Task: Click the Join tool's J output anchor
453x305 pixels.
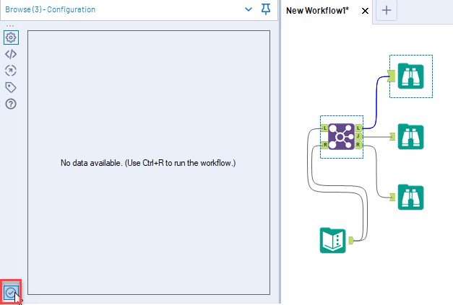Action: (x=358, y=136)
